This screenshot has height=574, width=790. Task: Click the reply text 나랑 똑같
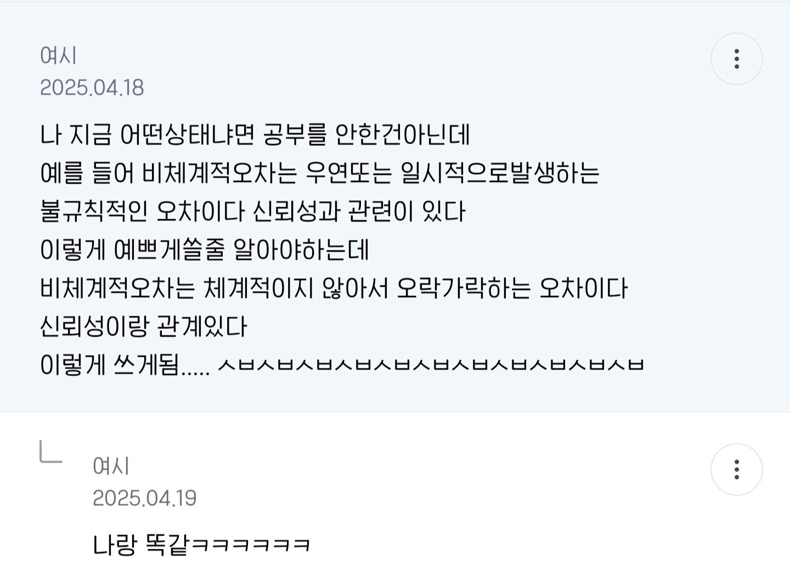141,545
